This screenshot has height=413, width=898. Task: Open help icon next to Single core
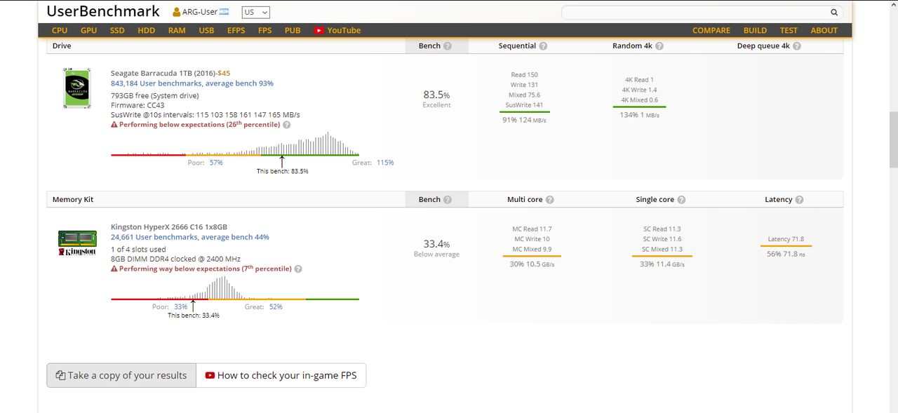[681, 200]
